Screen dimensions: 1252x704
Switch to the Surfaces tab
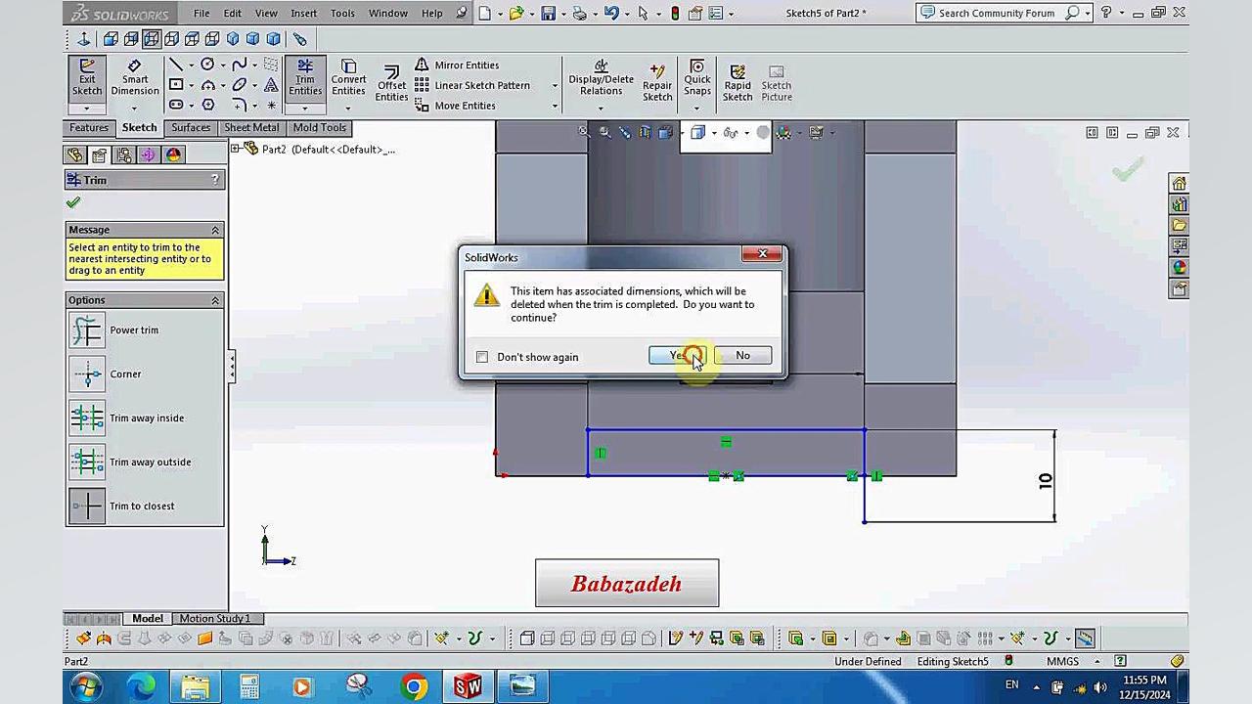coord(191,128)
